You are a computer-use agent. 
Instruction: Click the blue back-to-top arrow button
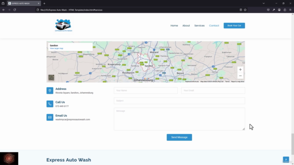[286, 160]
